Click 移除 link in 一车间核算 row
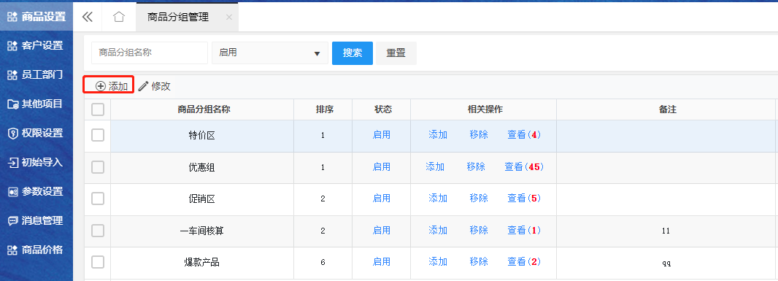This screenshot has height=281, width=778. pos(479,231)
